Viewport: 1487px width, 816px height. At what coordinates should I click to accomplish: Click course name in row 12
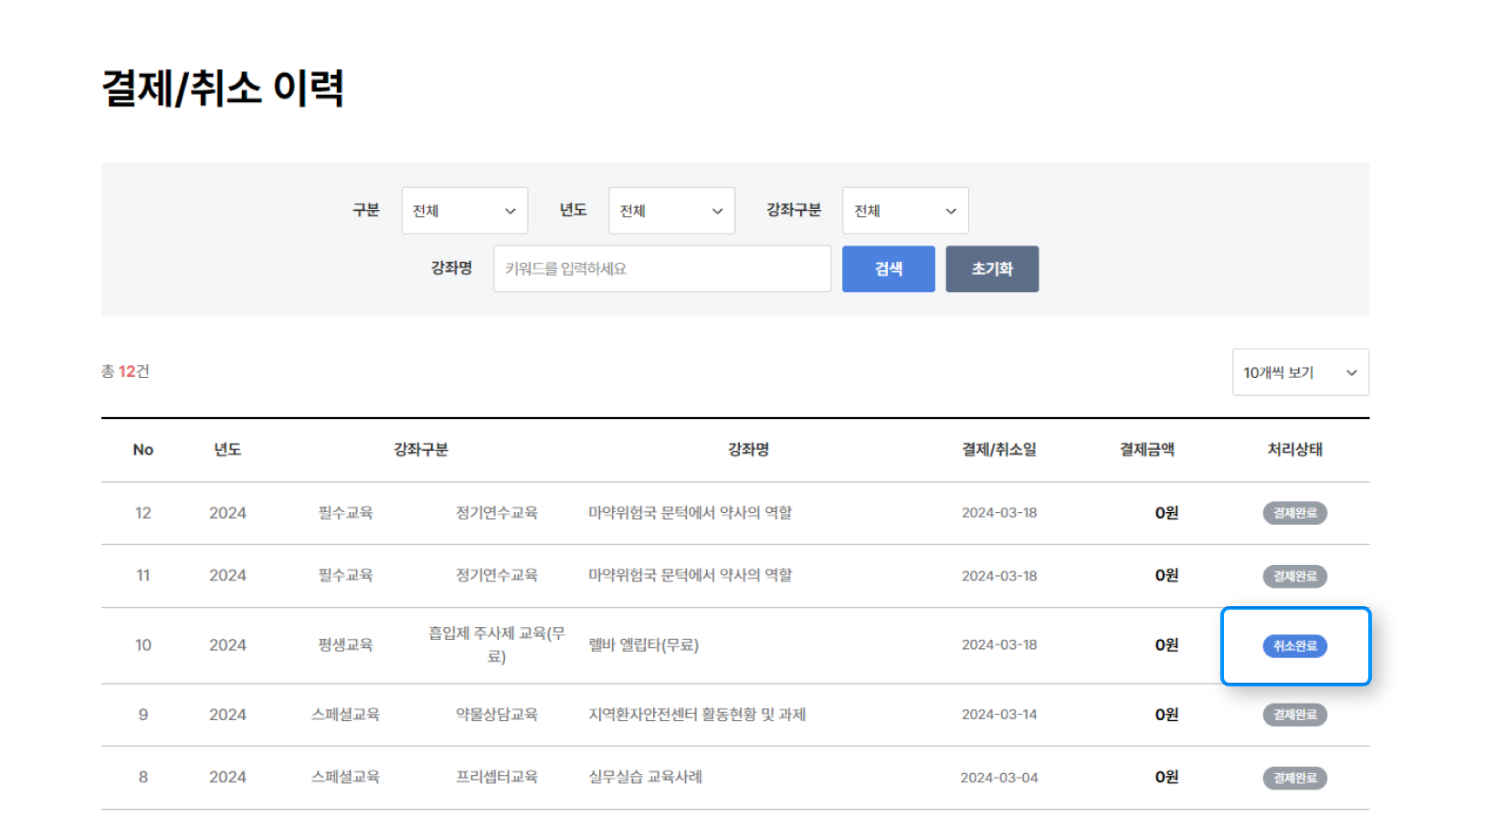691,513
